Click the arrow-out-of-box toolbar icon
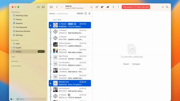 [97, 7]
